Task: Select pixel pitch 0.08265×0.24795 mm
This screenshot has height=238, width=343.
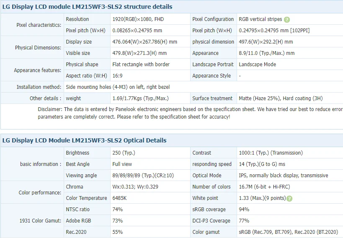Action: click(x=137, y=31)
